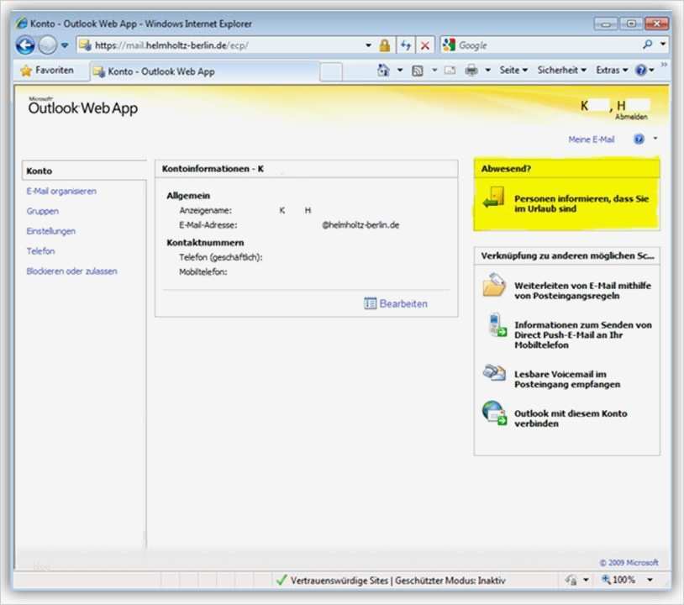The height and width of the screenshot is (605, 684).
Task: Click the green checkmark status icon
Action: point(281,580)
